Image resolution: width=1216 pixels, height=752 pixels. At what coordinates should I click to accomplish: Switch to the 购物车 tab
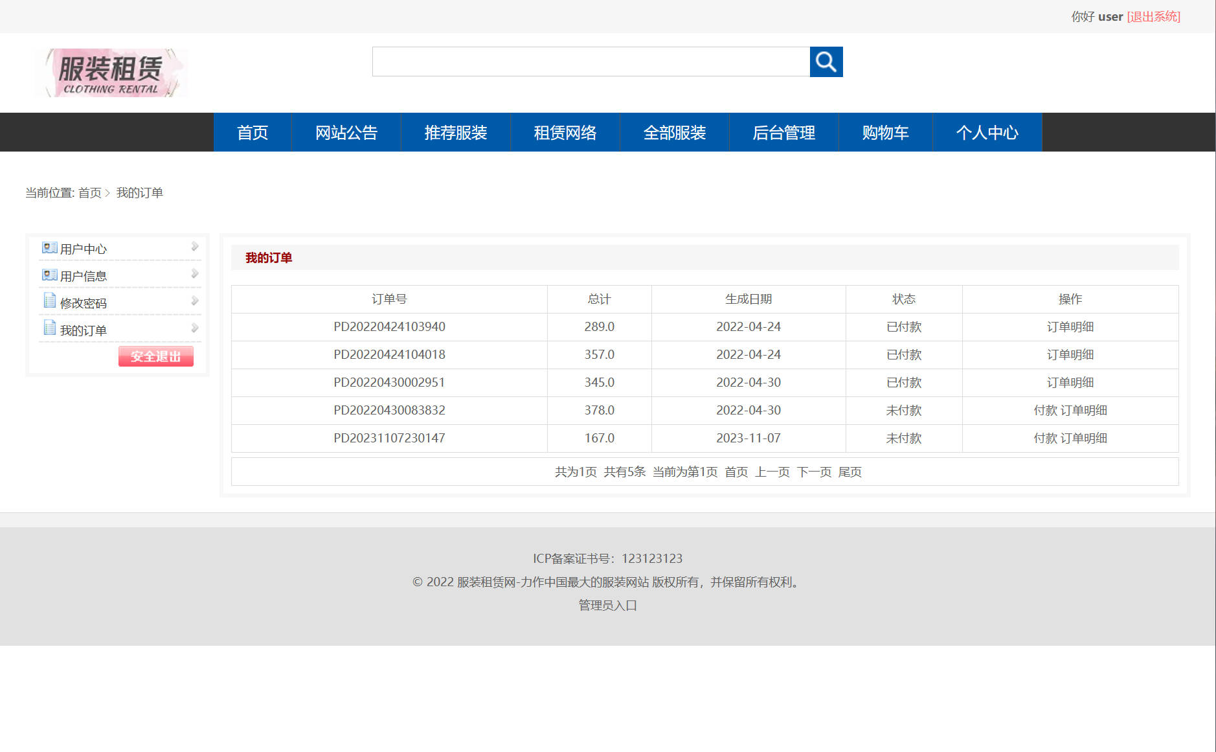pos(884,132)
